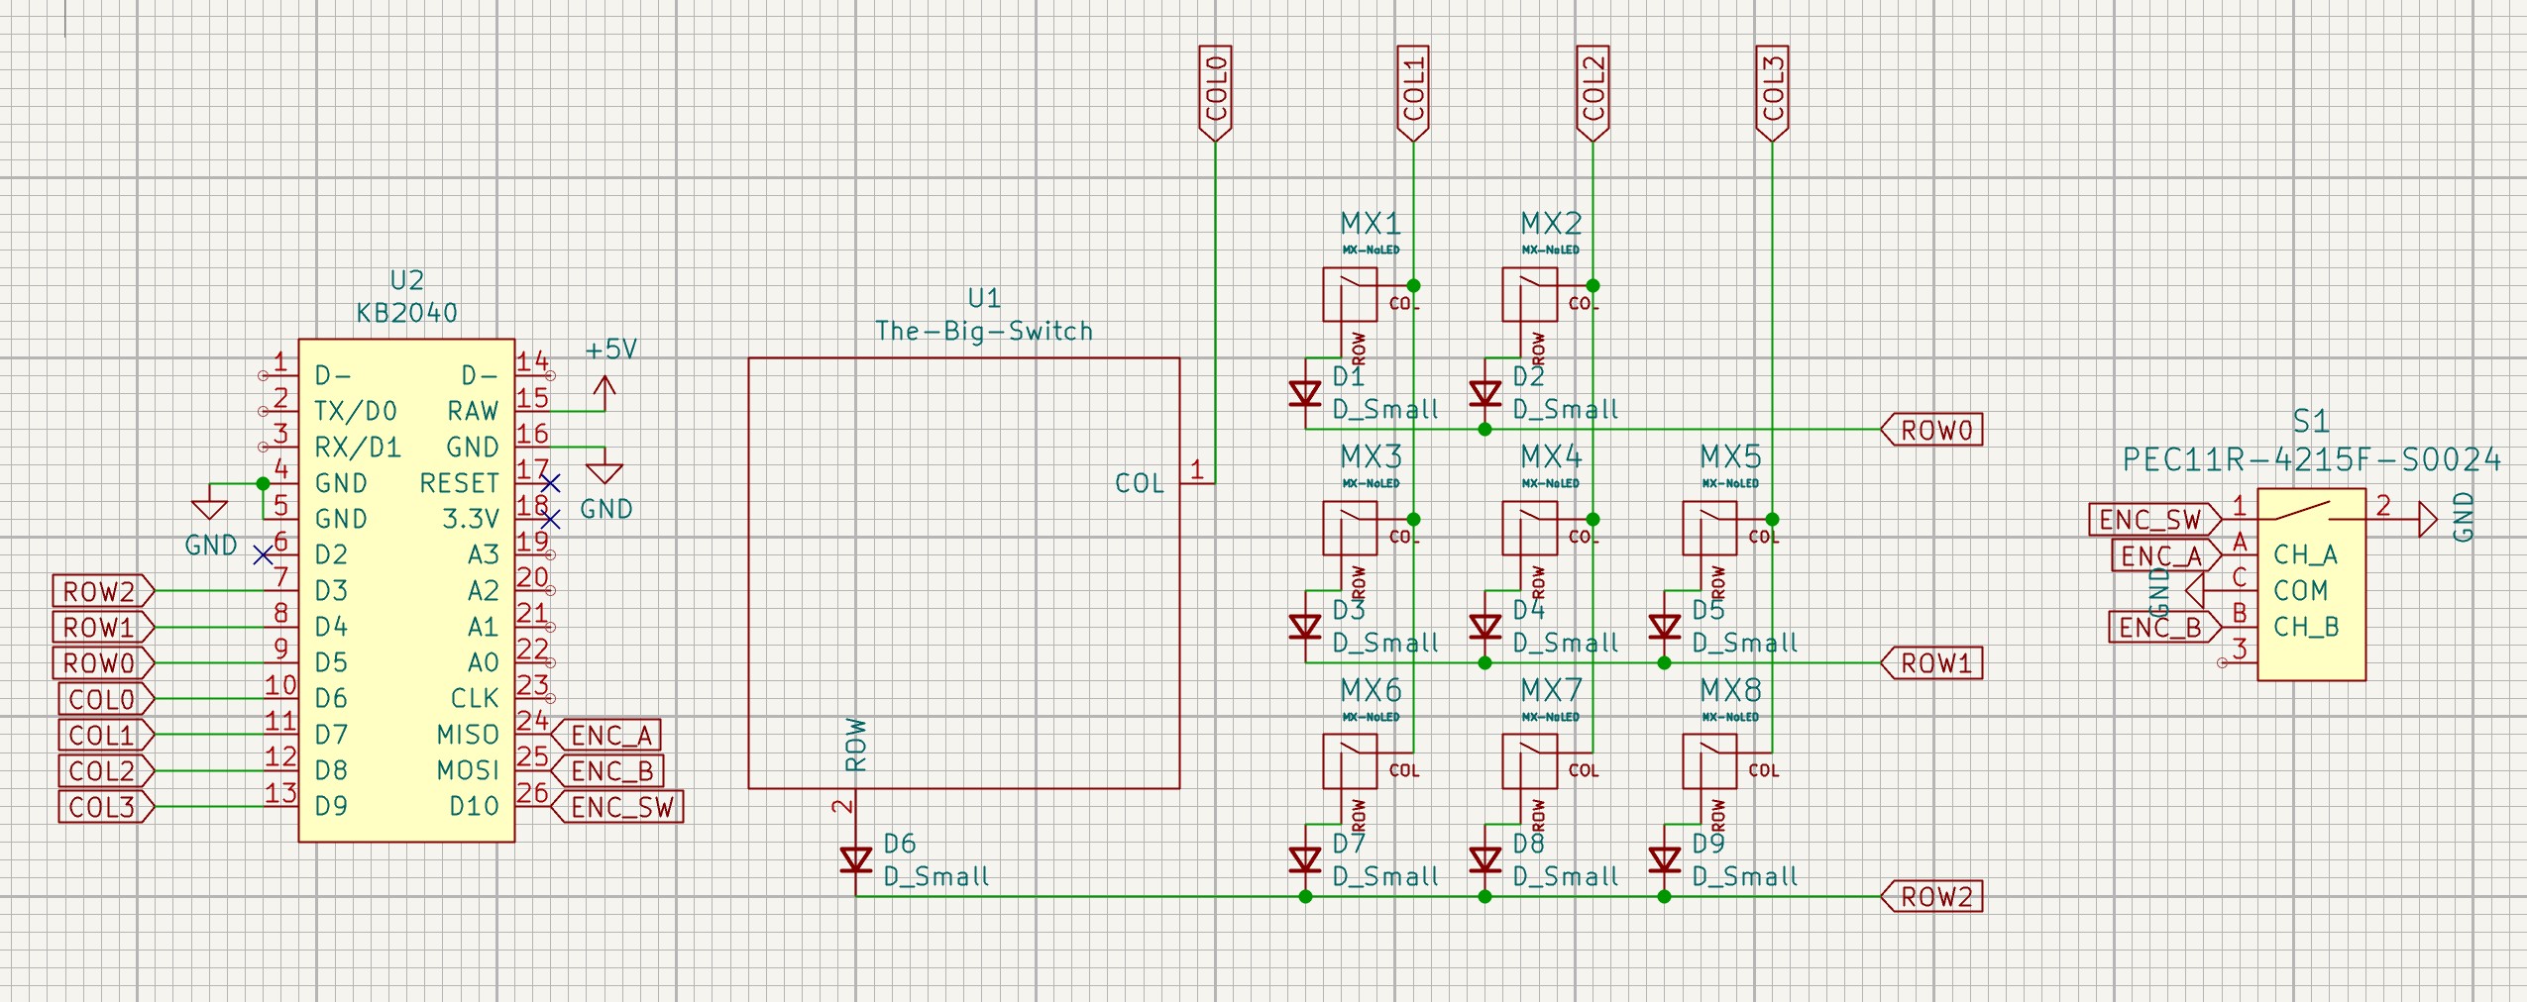Click the D4 diode symbol
Screen dimensions: 2527x1002
(1484, 628)
